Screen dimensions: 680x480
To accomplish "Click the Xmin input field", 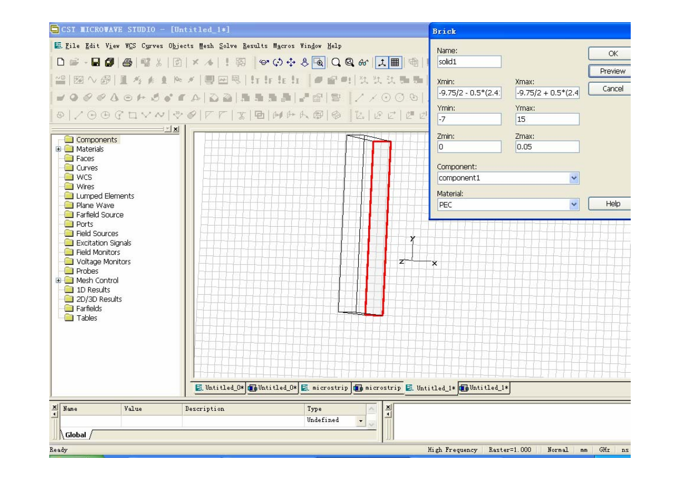I will coord(469,92).
